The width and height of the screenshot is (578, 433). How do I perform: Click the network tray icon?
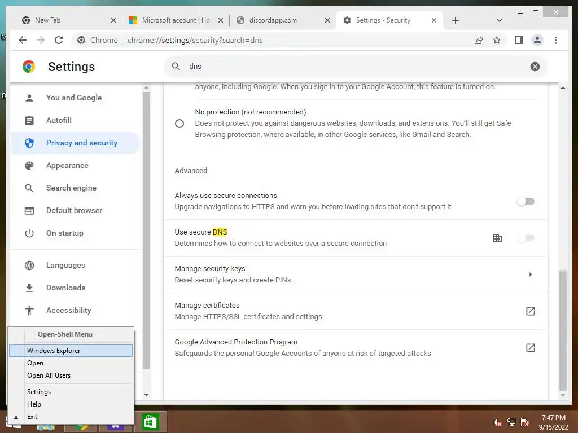pyautogui.click(x=511, y=422)
